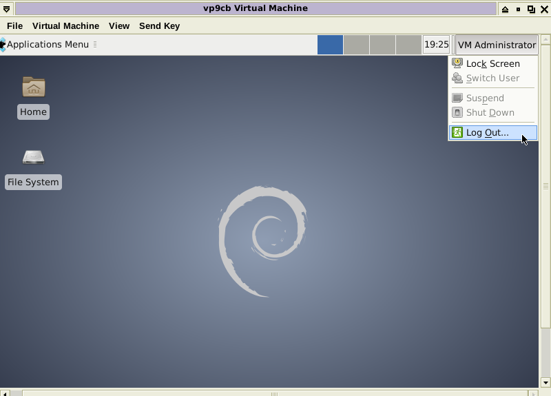Click the Xfce mouse logo on panel
551x396 pixels.
click(3, 45)
